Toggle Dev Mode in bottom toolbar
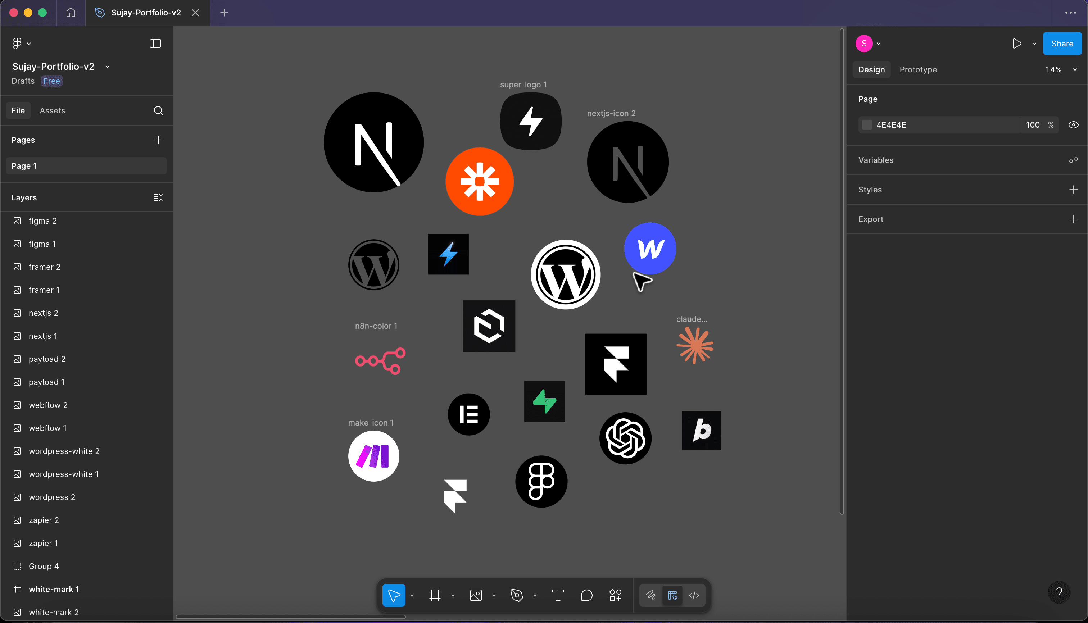Screen dimensions: 1088x623 click(694, 595)
